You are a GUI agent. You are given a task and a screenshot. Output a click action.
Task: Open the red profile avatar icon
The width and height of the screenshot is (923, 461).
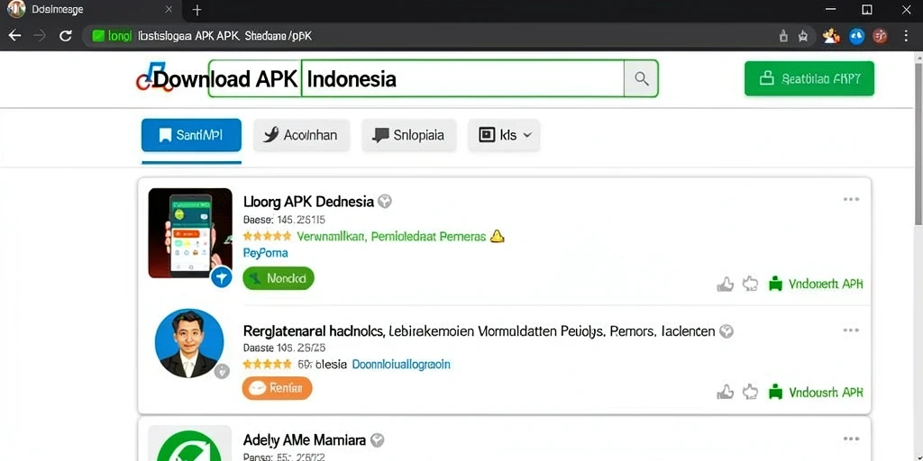[x=880, y=36]
